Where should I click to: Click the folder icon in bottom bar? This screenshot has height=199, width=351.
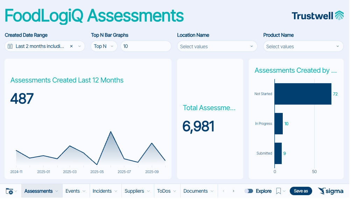pyautogui.click(x=9, y=191)
